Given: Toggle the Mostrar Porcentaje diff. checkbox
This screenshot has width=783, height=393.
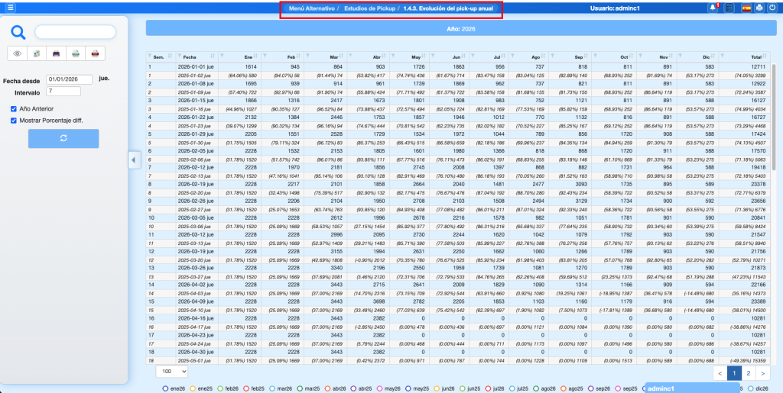Looking at the screenshot, I should pos(14,120).
